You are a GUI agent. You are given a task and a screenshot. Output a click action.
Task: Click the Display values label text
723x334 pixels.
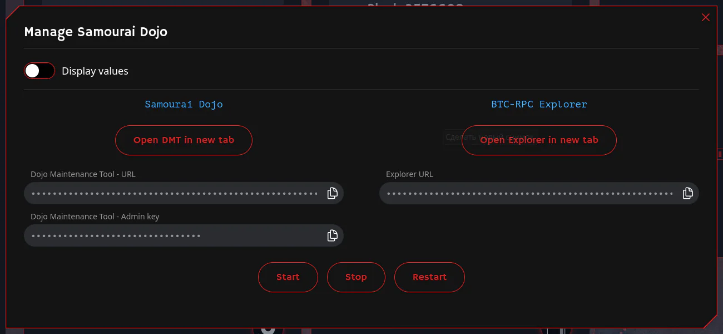[x=95, y=71]
